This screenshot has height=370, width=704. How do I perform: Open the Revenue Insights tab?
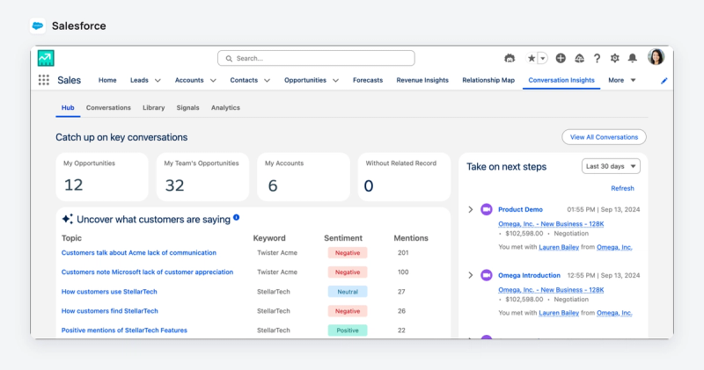coord(422,80)
